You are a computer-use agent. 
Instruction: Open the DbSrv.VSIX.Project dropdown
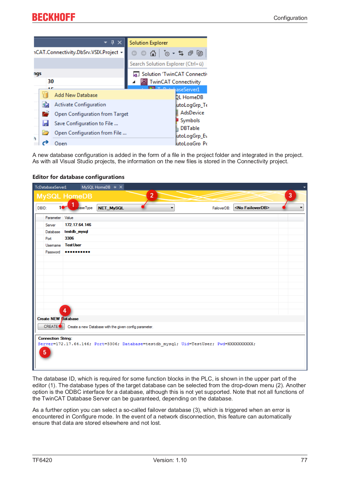pyautogui.click(x=122, y=52)
